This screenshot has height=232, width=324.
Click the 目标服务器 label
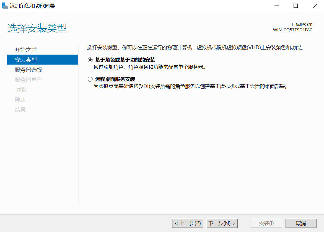(302, 24)
